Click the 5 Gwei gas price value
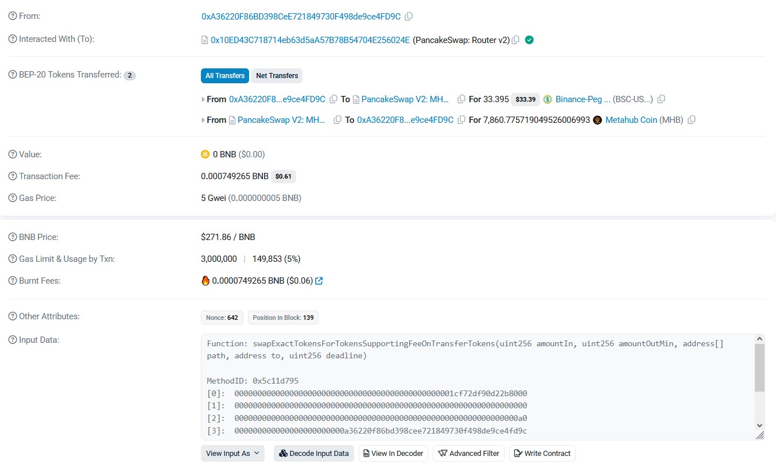 tap(214, 198)
